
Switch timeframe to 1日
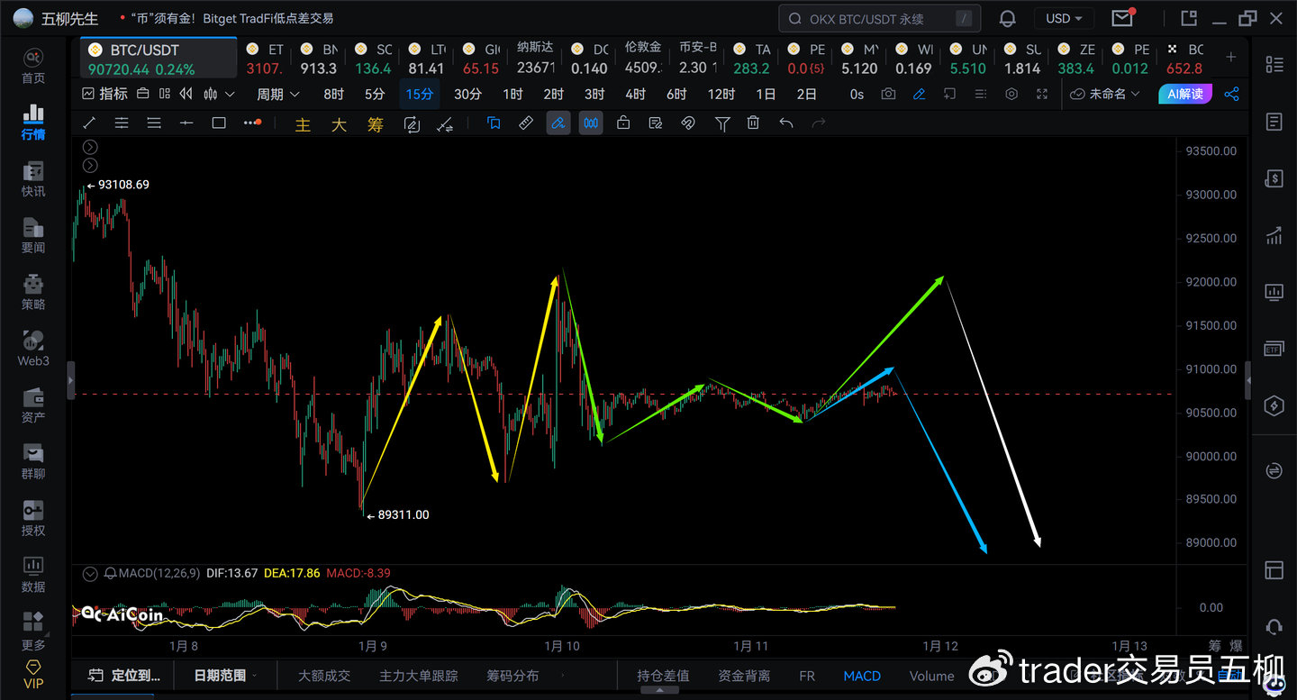[x=767, y=94]
